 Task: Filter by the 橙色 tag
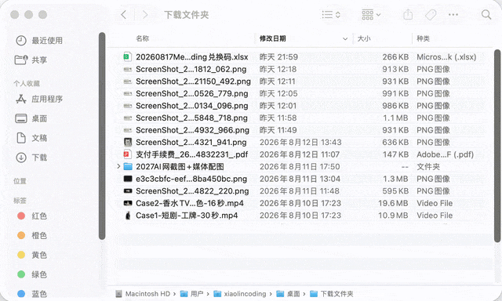click(x=31, y=236)
